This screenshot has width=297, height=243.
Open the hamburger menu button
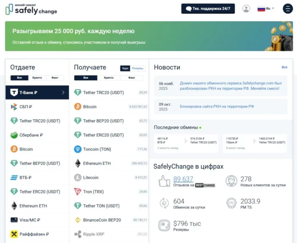tap(288, 8)
